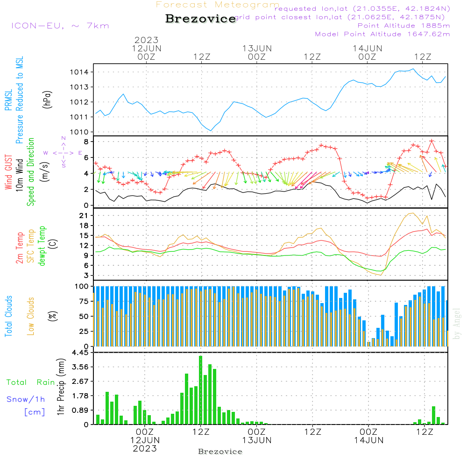467x467 pixels.
Task: Click the 00Z 14JUN label on bottom axis
Action: (369, 436)
